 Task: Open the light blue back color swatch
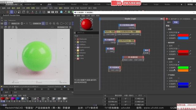click(x=183, y=38)
